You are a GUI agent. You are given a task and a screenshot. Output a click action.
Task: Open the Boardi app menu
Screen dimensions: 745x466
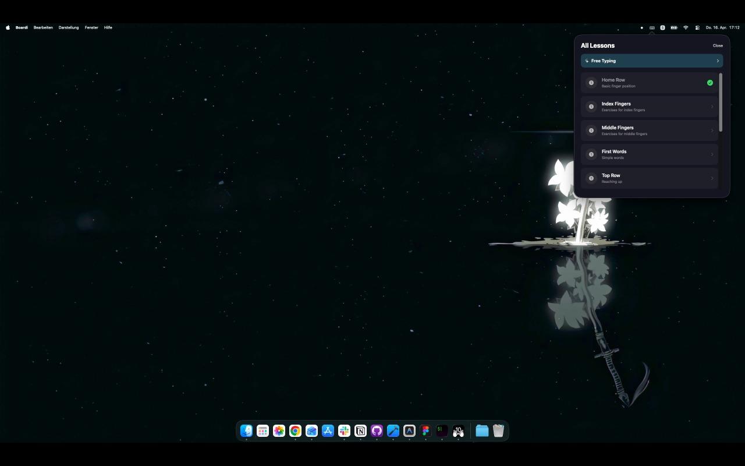[x=22, y=27]
